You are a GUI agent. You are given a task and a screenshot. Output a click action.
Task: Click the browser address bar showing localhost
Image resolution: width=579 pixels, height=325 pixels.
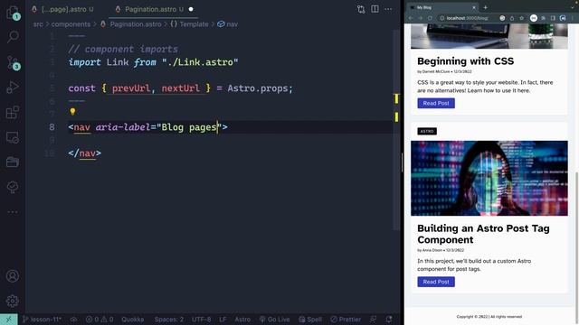[467, 18]
